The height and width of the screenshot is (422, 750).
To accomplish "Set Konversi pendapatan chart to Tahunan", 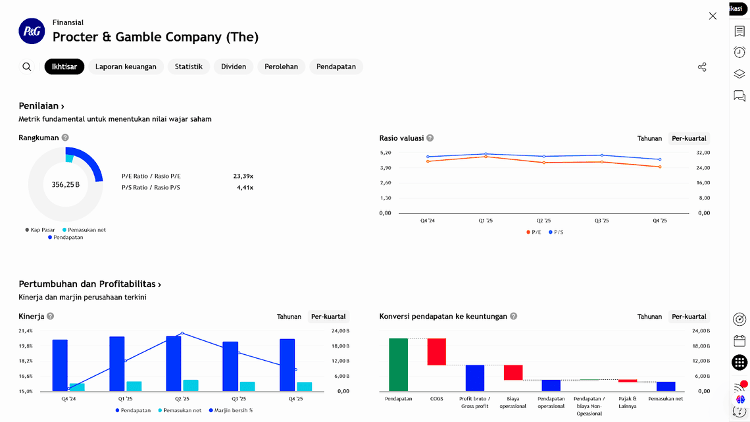I will tap(649, 317).
